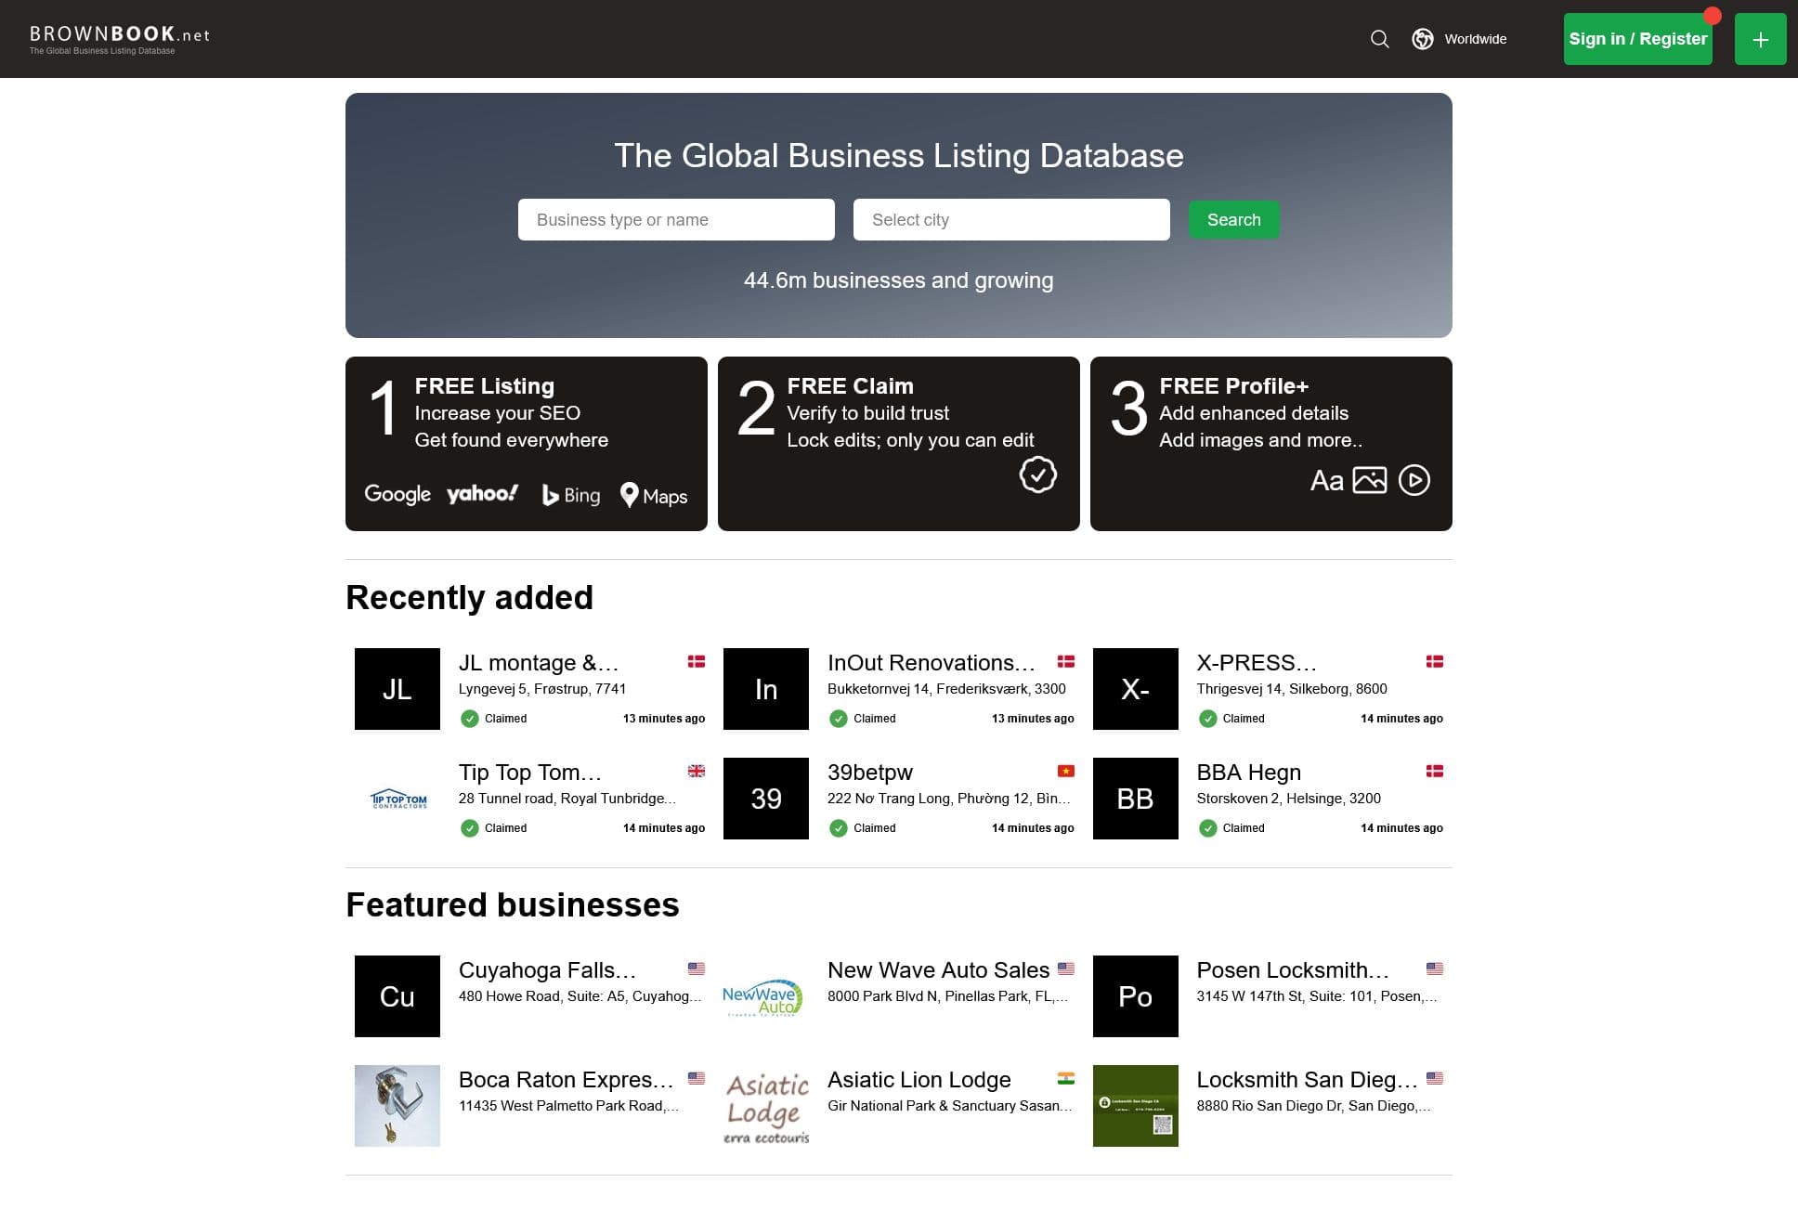This screenshot has height=1222, width=1798.
Task: Select the Google logo in FREE Listing card
Action: point(397,494)
